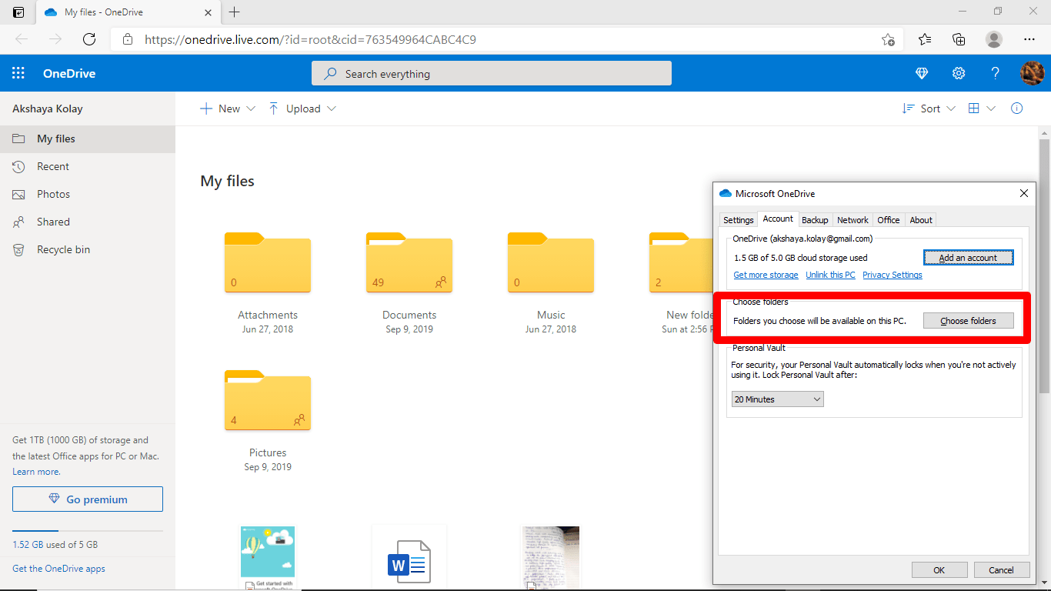Open the Pictures folder

tap(267, 400)
